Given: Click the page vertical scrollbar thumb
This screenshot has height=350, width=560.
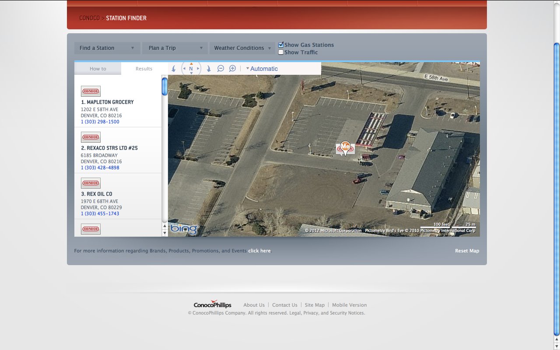Looking at the screenshot, I should pos(556,189).
